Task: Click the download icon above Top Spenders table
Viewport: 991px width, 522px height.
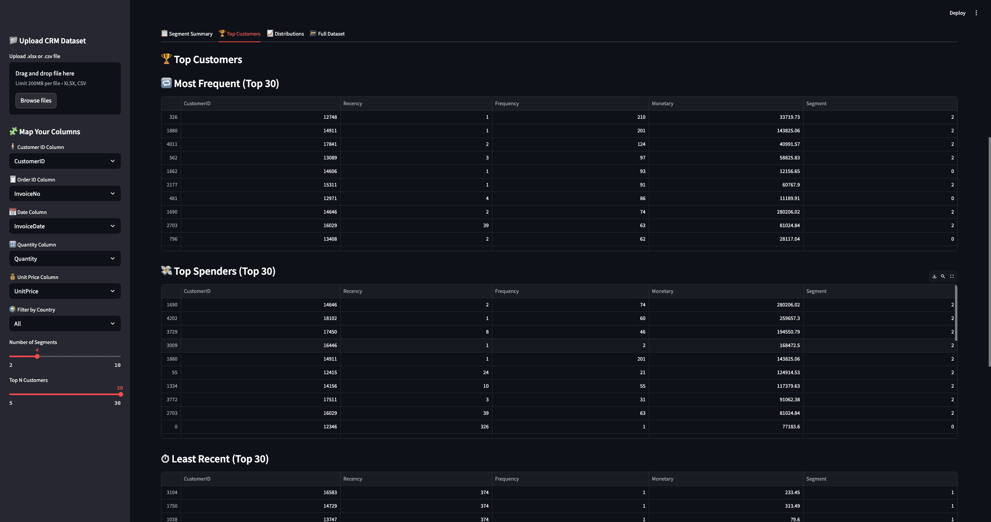Action: [934, 276]
